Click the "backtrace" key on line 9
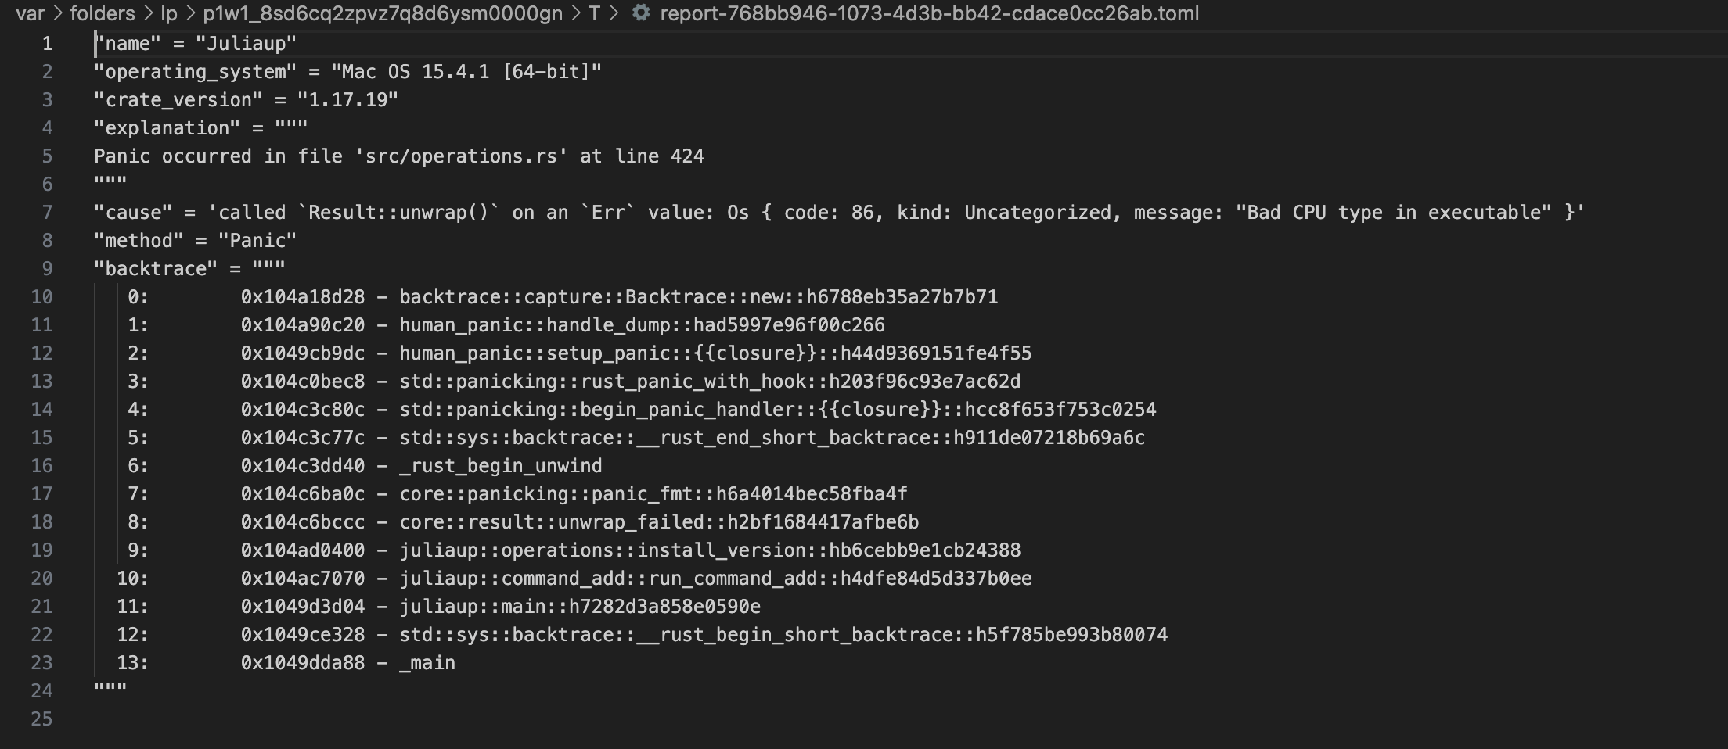Image resolution: width=1728 pixels, height=749 pixels. tap(156, 269)
